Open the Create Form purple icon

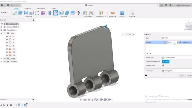(43, 13)
